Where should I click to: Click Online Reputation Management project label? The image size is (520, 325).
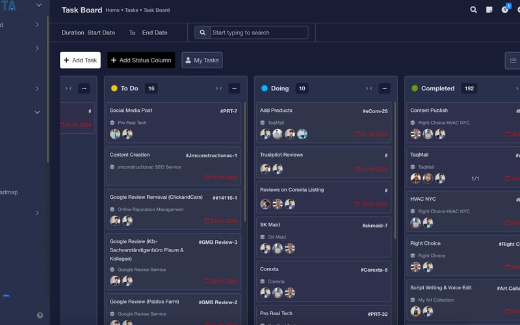151,209
